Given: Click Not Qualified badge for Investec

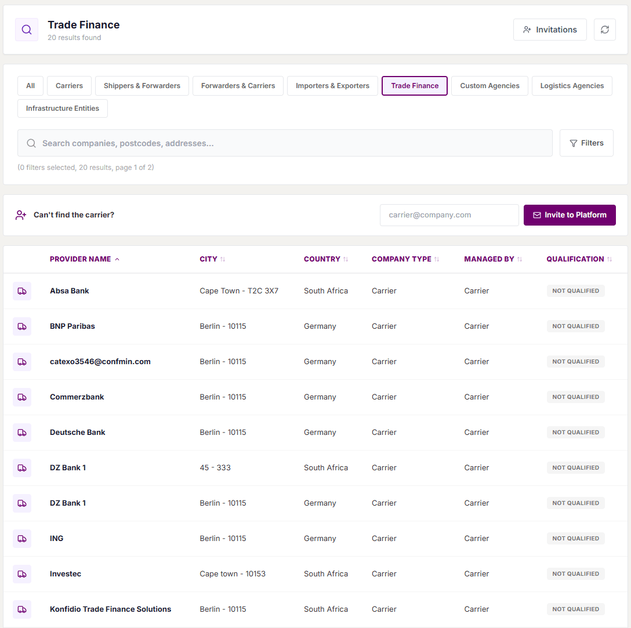Looking at the screenshot, I should pos(575,574).
